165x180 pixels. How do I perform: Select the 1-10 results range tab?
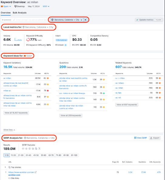click(7, 155)
